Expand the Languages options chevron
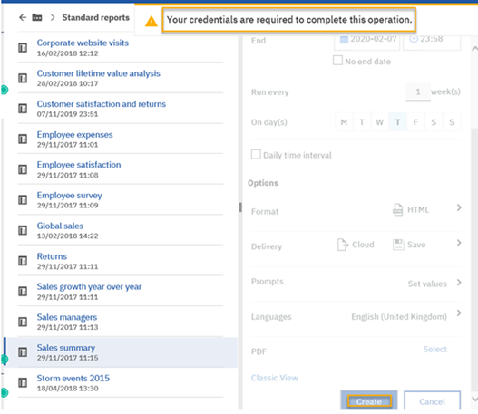The height and width of the screenshot is (414, 478). [459, 313]
